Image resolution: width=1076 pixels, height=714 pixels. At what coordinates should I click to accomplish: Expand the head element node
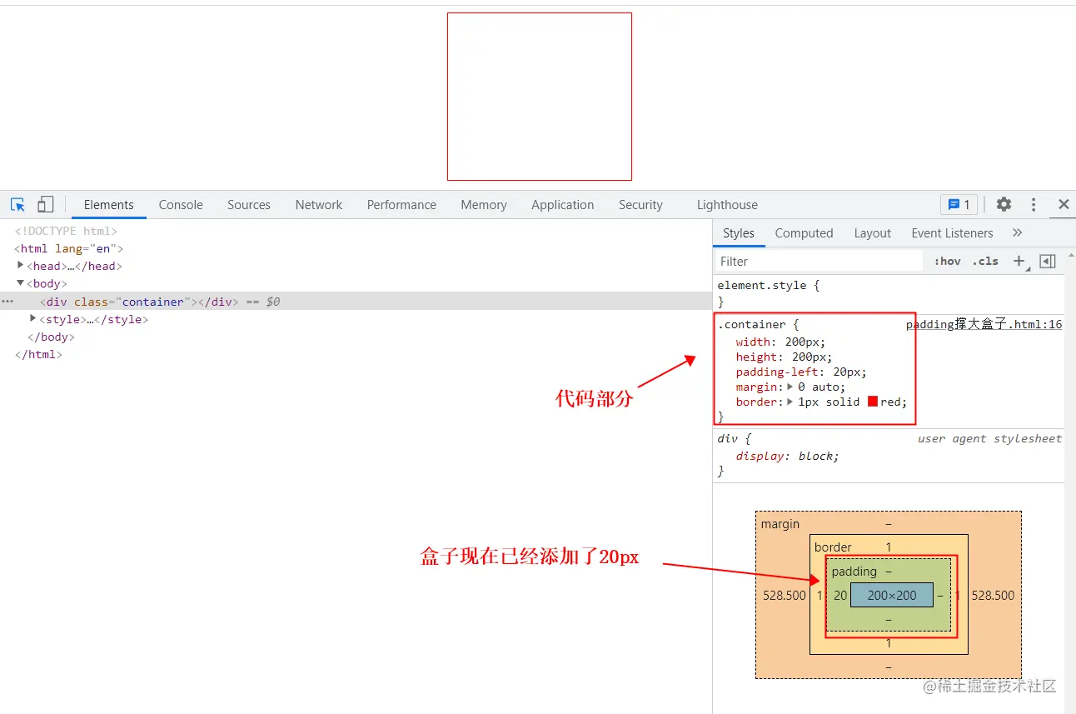pos(21,266)
